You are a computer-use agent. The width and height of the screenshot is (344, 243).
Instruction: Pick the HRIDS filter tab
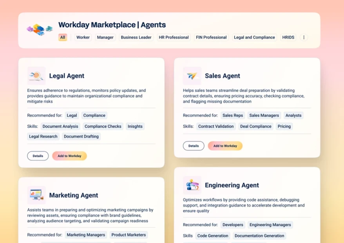pyautogui.click(x=288, y=38)
